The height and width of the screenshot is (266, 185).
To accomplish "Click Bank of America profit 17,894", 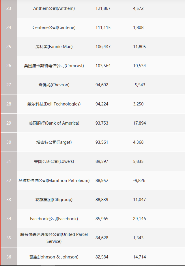I will click(x=139, y=123).
